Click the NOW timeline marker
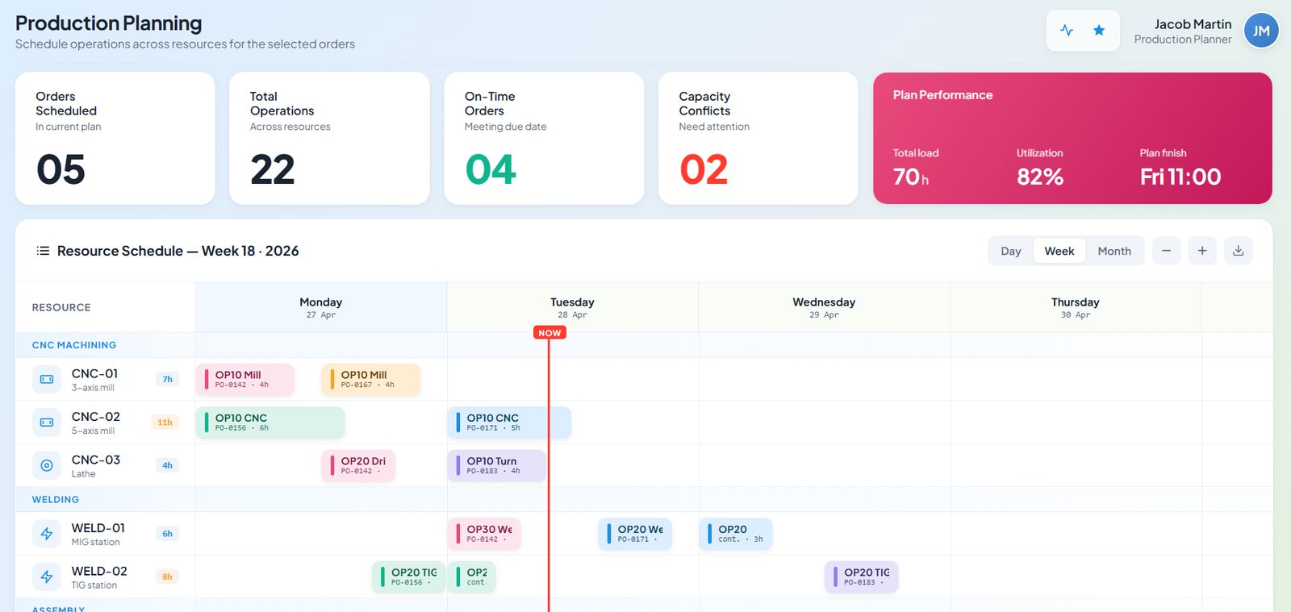This screenshot has height=612, width=1291. click(x=549, y=332)
